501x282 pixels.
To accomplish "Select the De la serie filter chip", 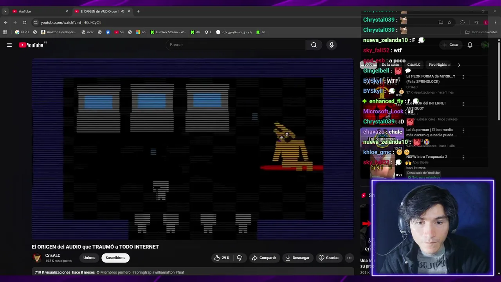I will [390, 65].
